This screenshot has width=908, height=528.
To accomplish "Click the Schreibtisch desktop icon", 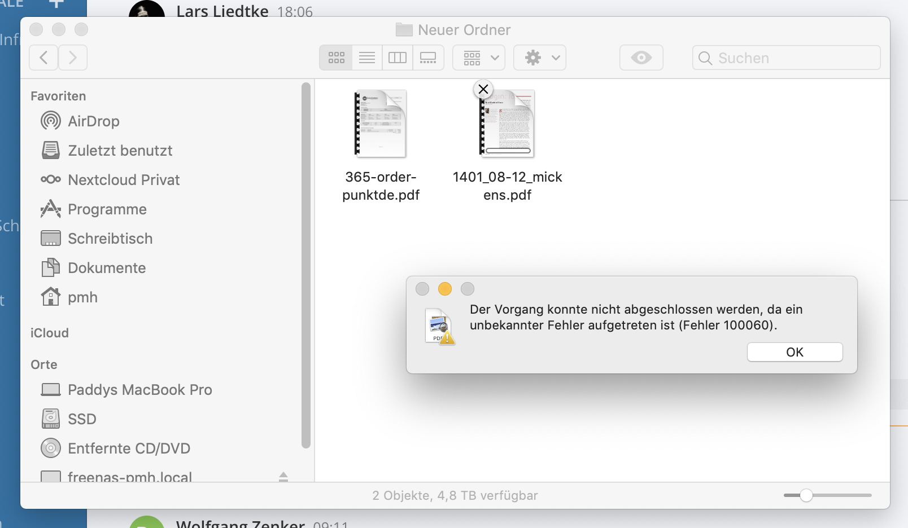I will [51, 239].
